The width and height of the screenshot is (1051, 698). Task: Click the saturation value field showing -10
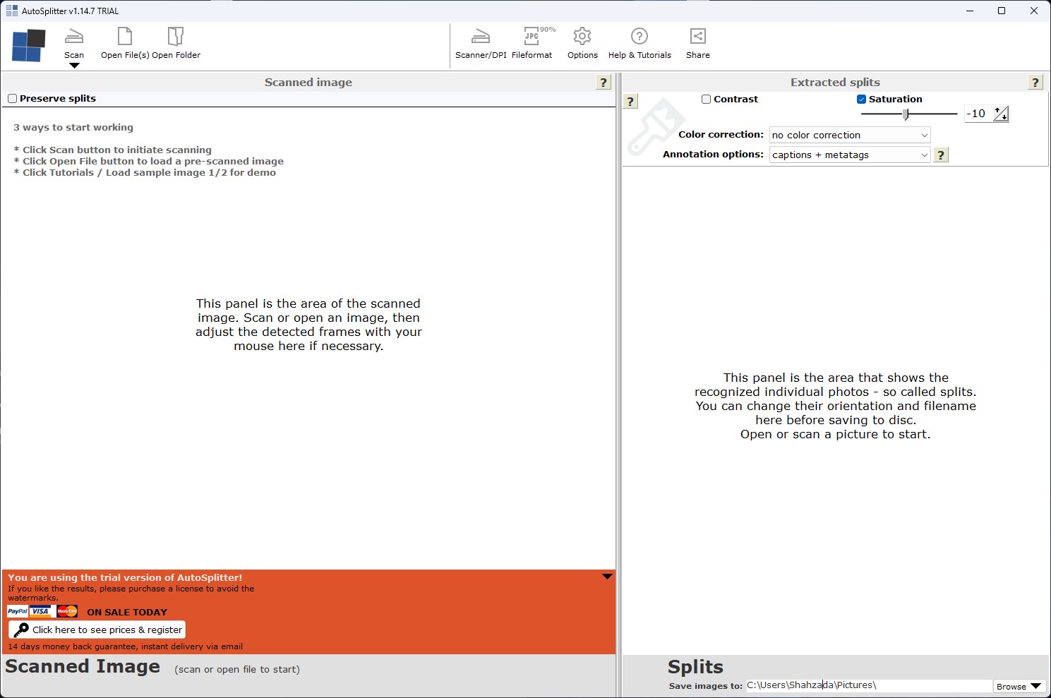978,114
